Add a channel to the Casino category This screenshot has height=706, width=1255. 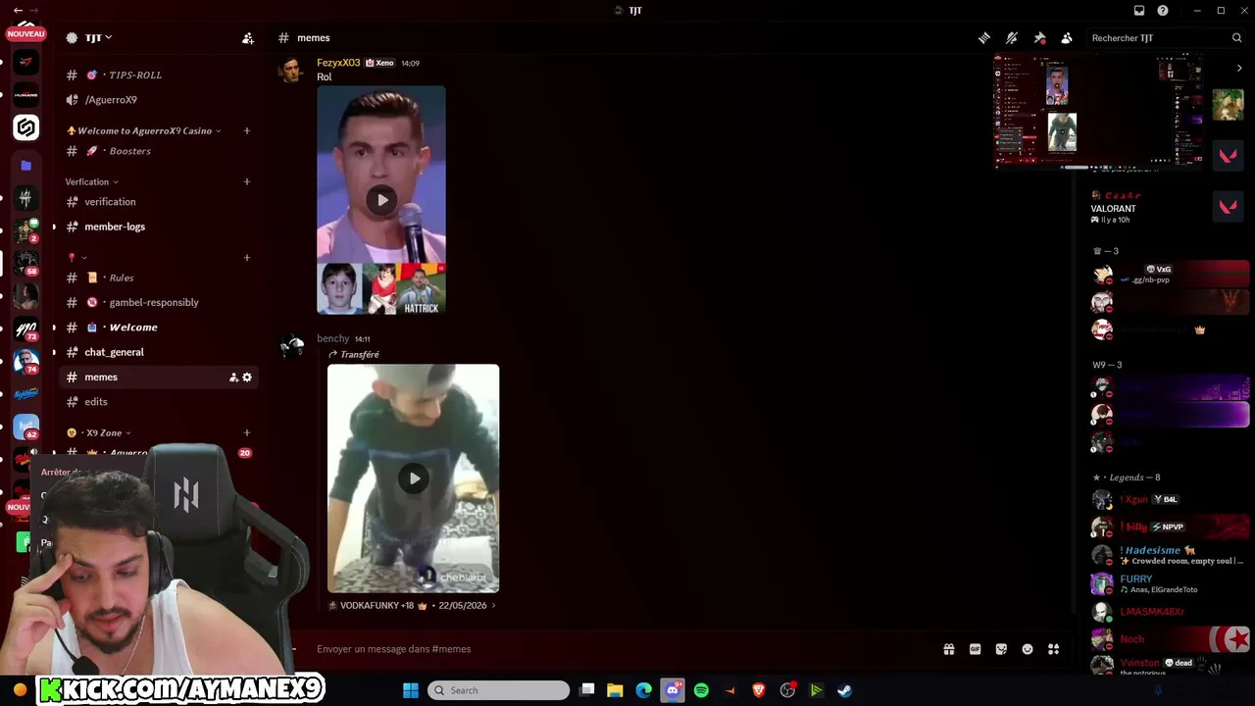247,130
